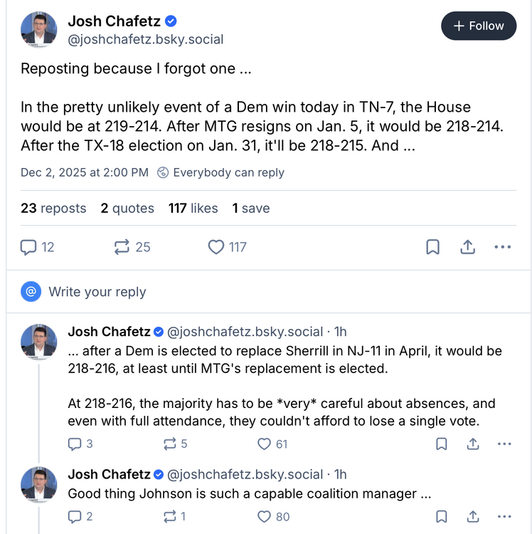
Task: Reply to the NJ-11 Sherrill post
Action: click(75, 444)
